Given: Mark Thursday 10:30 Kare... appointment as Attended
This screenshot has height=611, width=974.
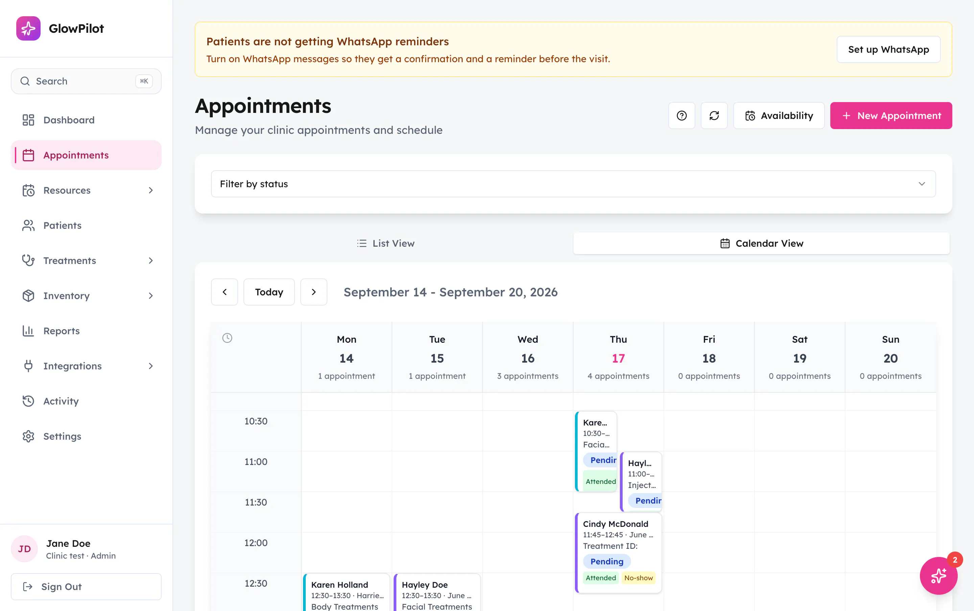Looking at the screenshot, I should pos(600,481).
